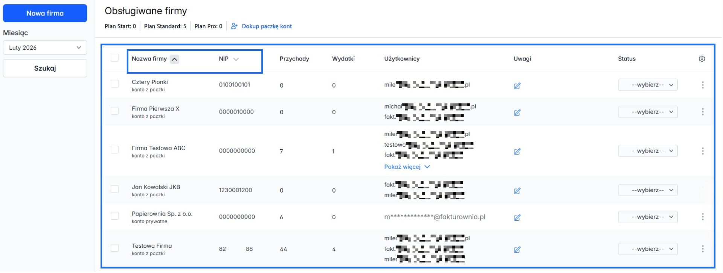This screenshot has height=273, width=723.
Task: Edit notes for Firma Testowa ABC
Action: [x=517, y=152]
